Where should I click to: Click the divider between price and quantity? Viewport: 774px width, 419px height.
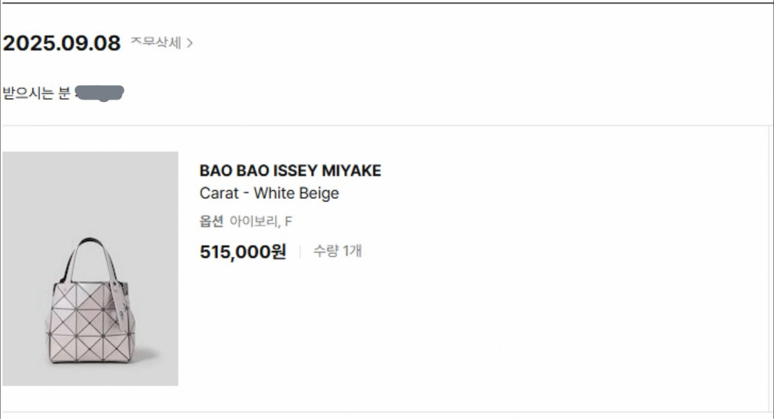click(x=300, y=252)
